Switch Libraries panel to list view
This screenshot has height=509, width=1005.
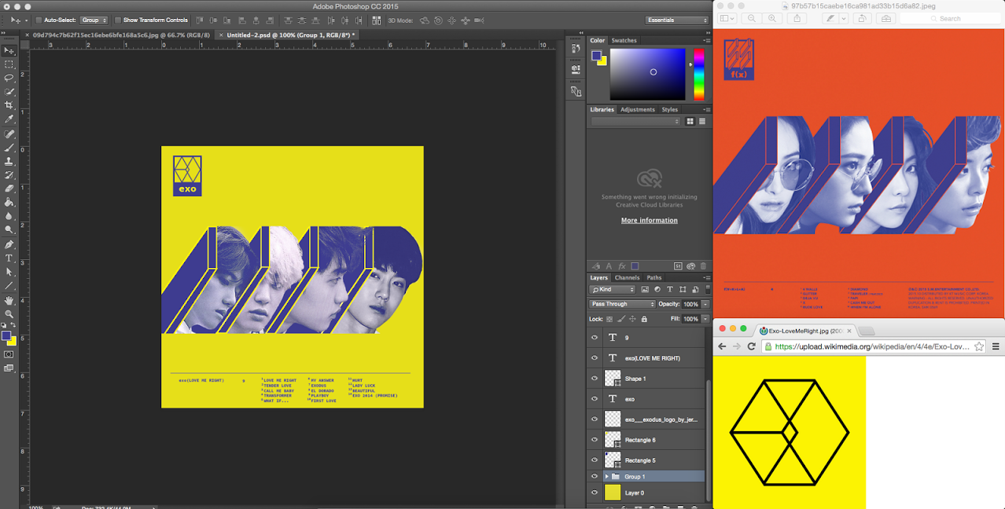point(702,122)
